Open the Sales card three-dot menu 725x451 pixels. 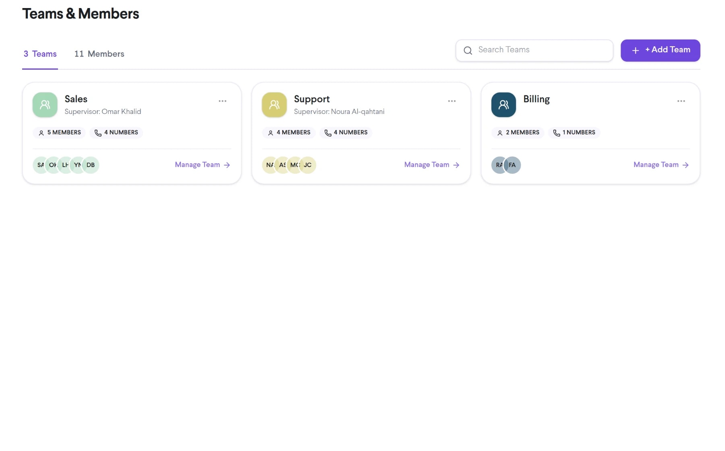[222, 101]
